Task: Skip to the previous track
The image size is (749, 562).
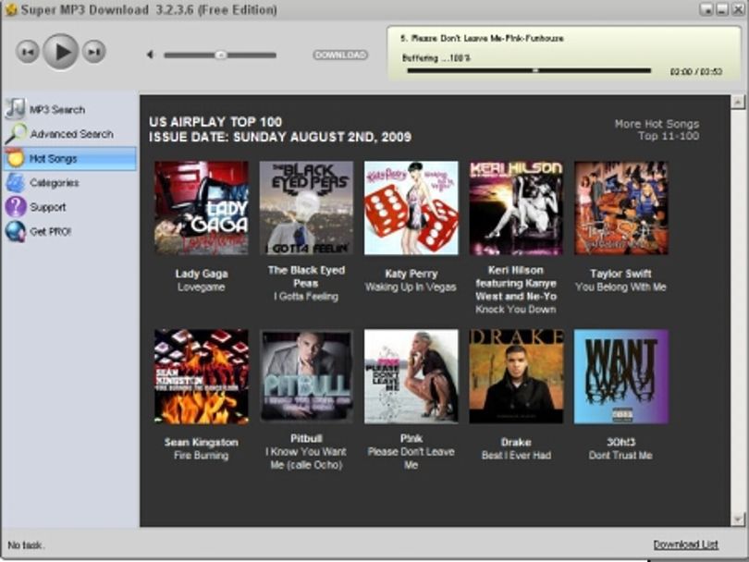Action: (27, 52)
